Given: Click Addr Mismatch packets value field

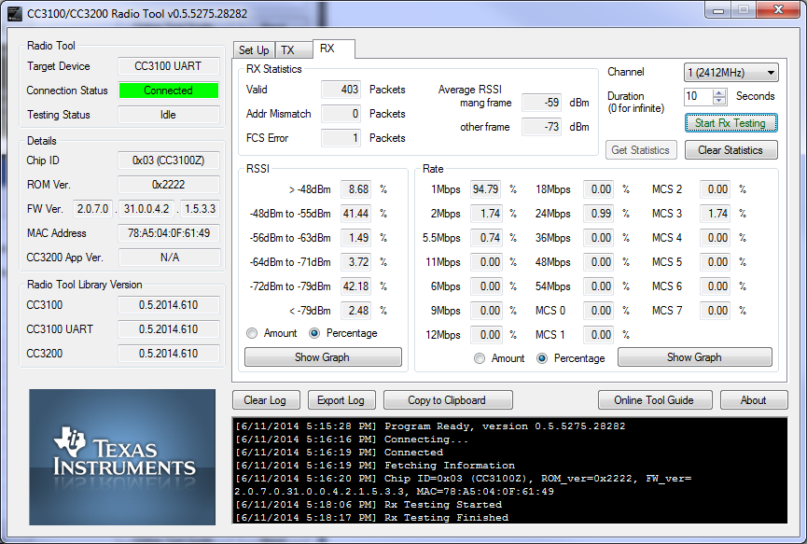Looking at the screenshot, I should (x=341, y=114).
